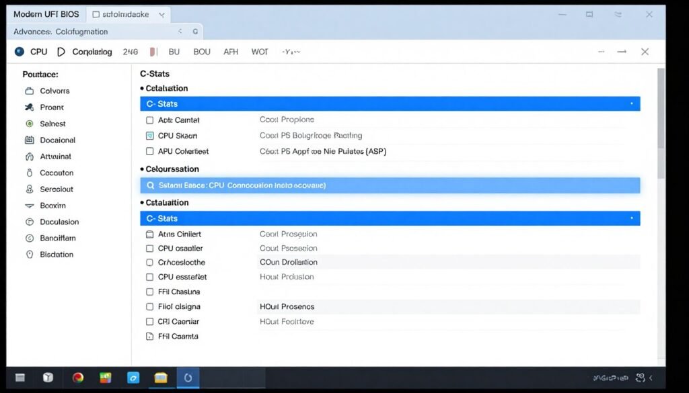Open the Docaional calendar icon
The width and height of the screenshot is (689, 393).
(x=29, y=140)
